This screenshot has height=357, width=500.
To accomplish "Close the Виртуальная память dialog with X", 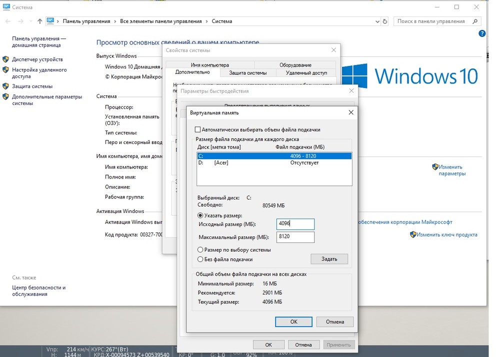I will click(351, 112).
